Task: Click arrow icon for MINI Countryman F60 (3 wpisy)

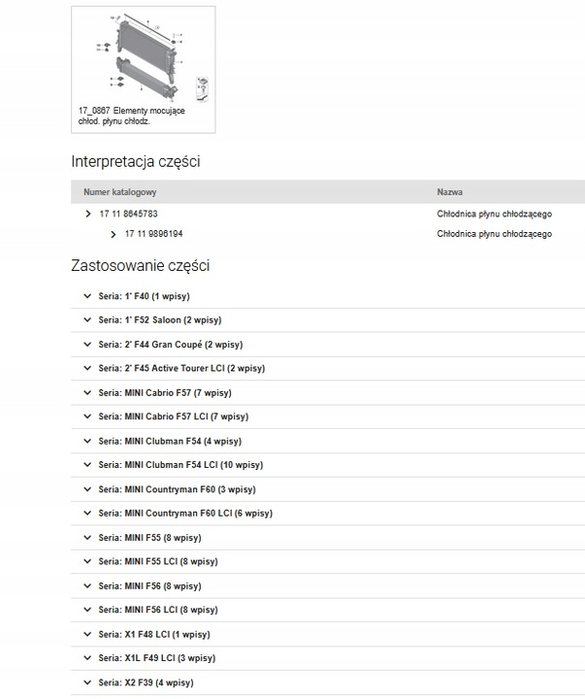Action: click(86, 489)
